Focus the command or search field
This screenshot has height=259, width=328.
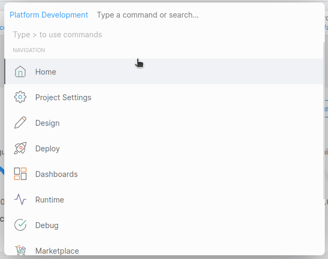coord(209,15)
